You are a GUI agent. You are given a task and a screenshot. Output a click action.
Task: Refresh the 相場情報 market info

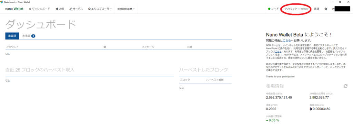click(345, 86)
